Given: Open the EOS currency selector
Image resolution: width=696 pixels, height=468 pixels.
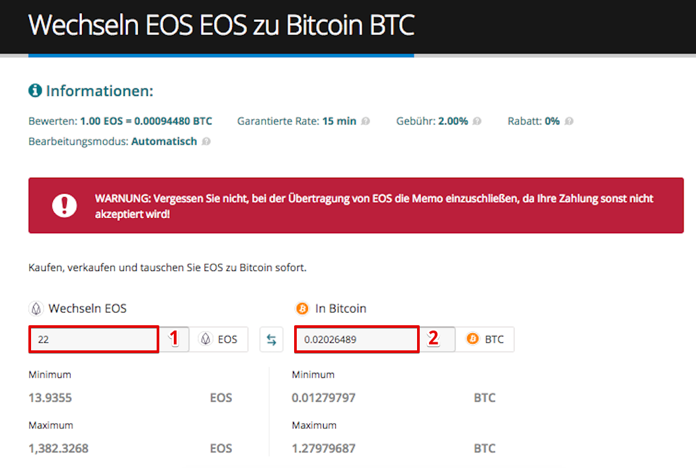Looking at the screenshot, I should click(218, 340).
